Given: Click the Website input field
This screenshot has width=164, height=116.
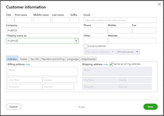Looking at the screenshot, I should tap(132, 41).
